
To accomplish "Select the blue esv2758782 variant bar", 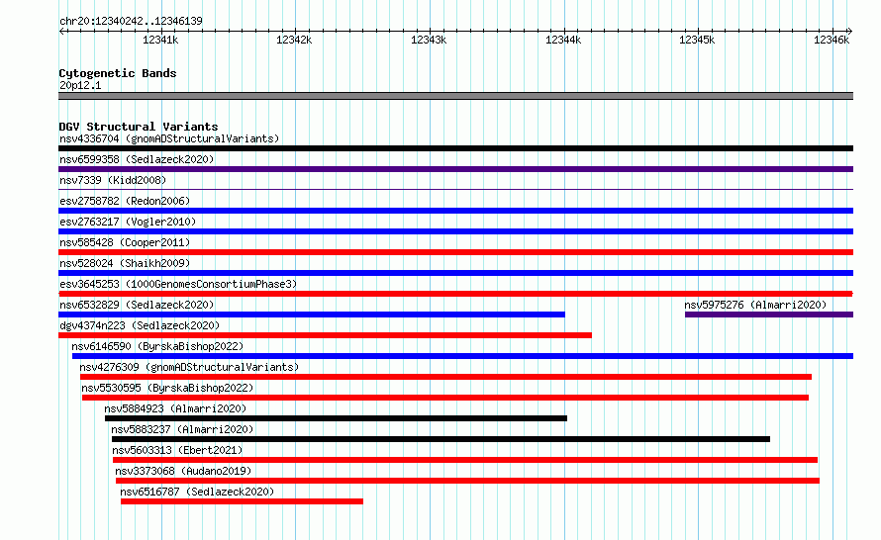I will pos(455,211).
